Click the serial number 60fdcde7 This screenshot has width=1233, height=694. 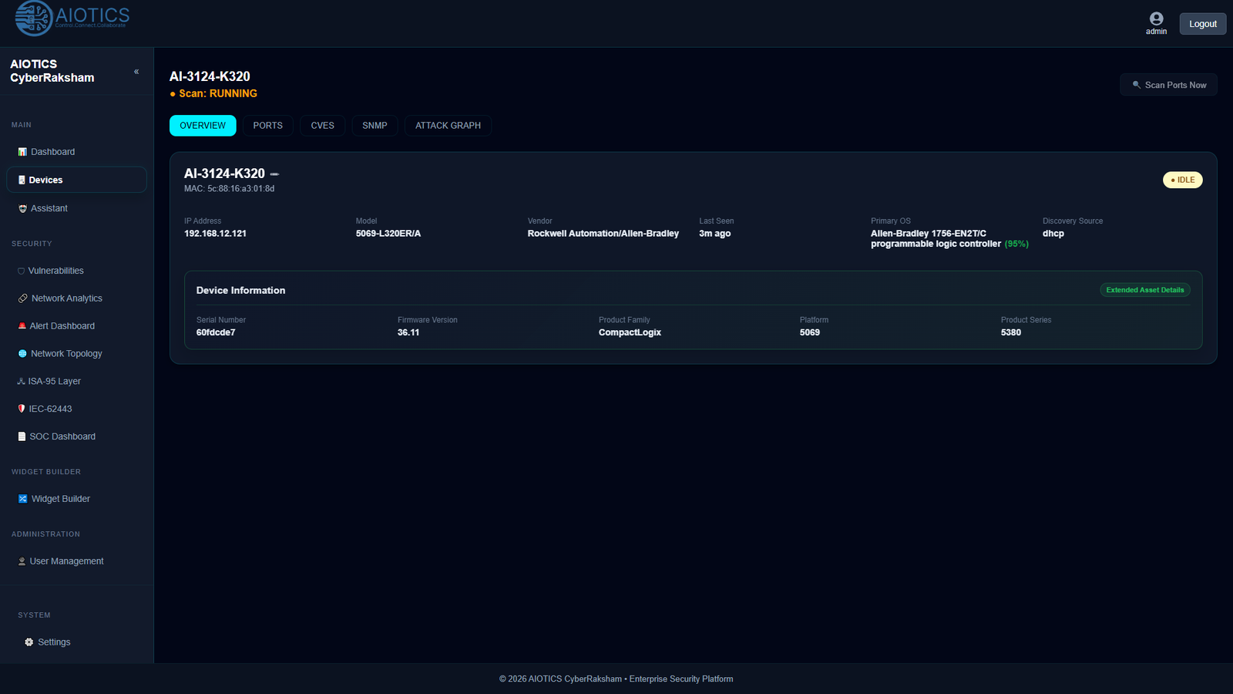(216, 332)
